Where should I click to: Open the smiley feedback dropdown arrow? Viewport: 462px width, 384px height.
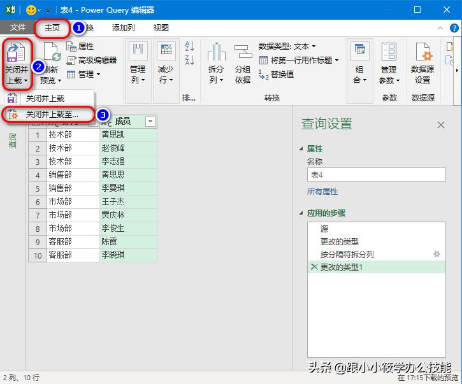click(39, 11)
